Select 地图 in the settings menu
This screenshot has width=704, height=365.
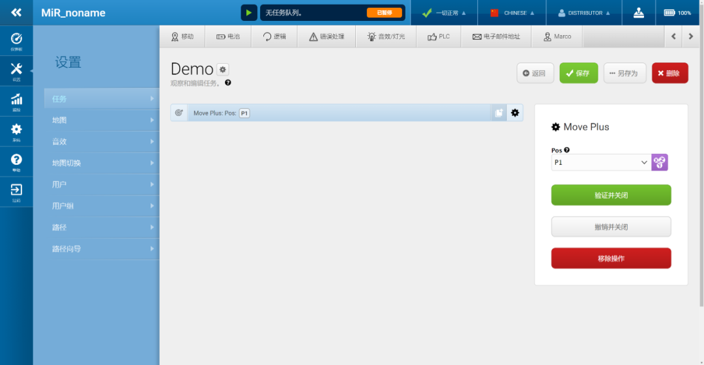102,120
